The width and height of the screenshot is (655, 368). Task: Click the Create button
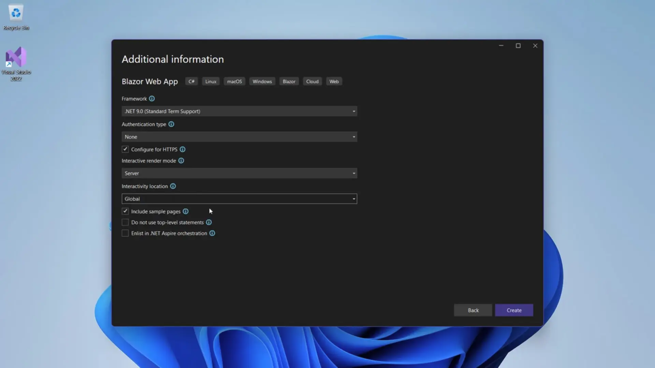(x=514, y=310)
